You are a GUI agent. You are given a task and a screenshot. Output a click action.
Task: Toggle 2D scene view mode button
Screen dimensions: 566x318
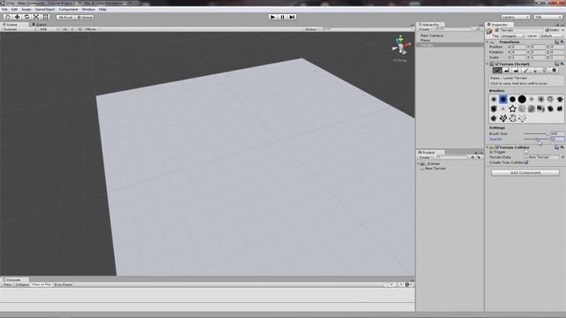click(65, 29)
